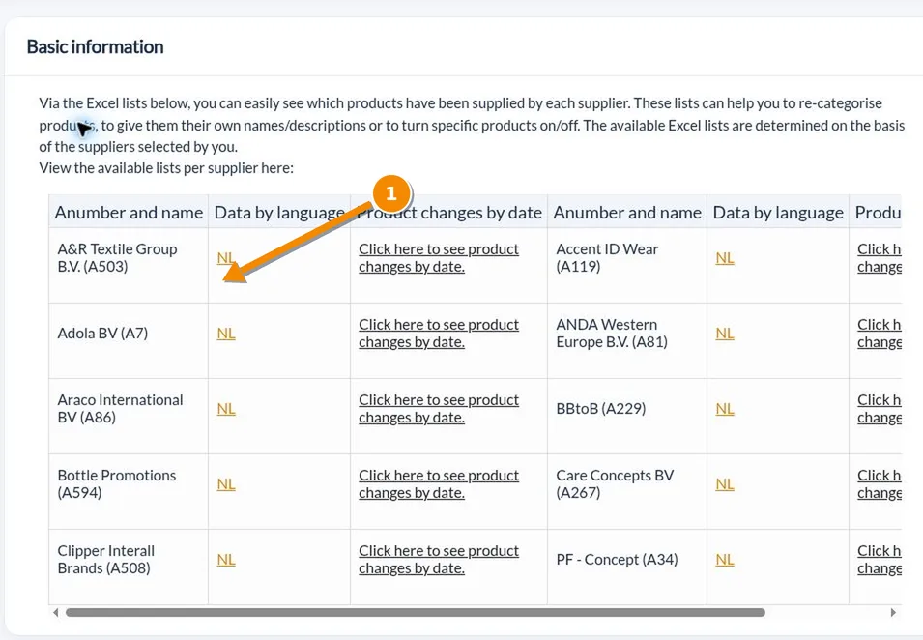The width and height of the screenshot is (923, 640).
Task: View product changes by date for Adola BV
Action: point(439,334)
